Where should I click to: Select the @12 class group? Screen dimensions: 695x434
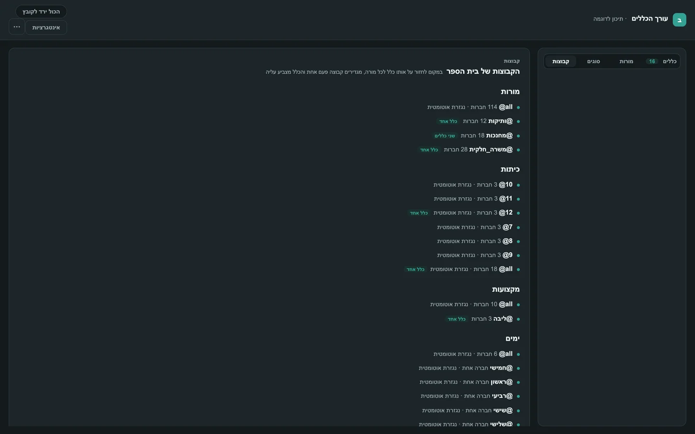(x=506, y=213)
